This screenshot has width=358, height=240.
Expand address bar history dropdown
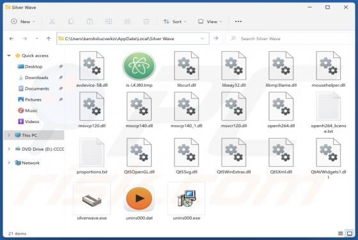click(202, 38)
